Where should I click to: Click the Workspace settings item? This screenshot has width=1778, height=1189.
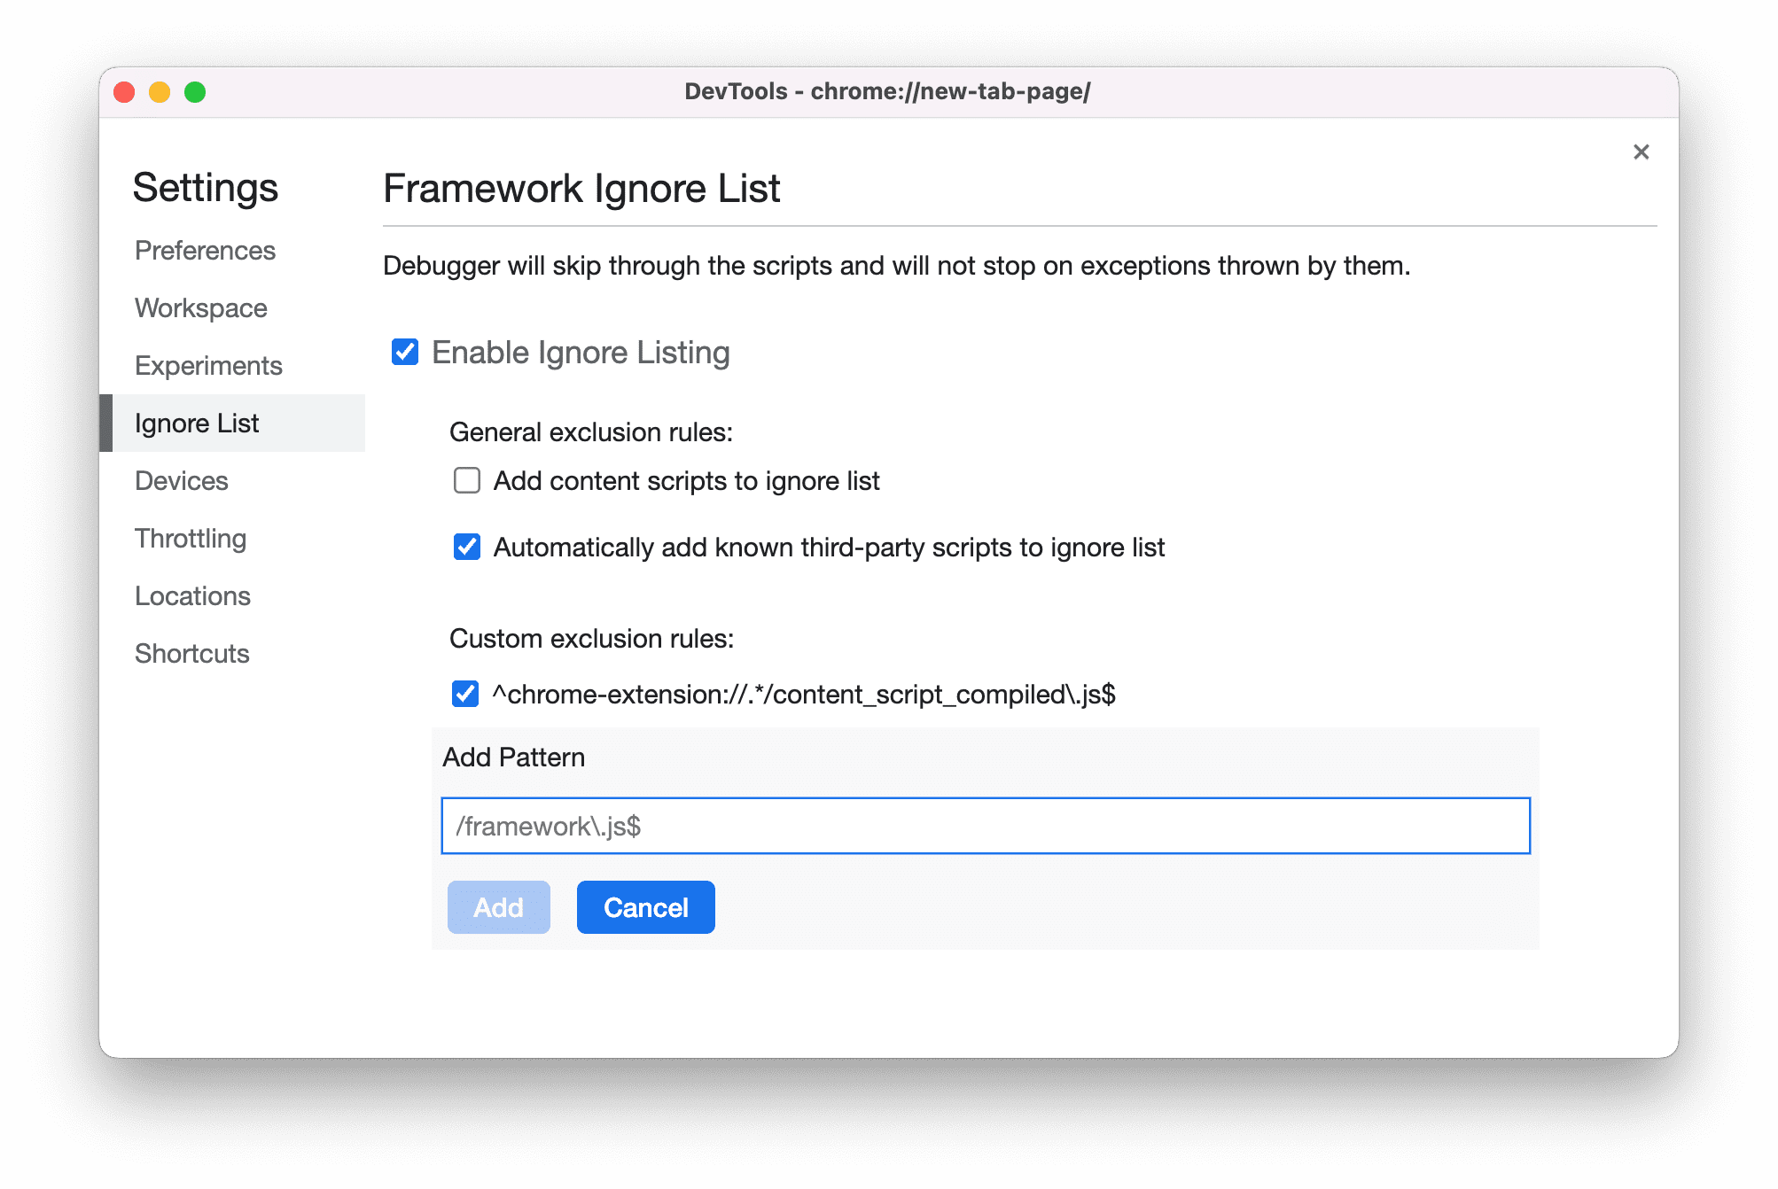click(203, 307)
